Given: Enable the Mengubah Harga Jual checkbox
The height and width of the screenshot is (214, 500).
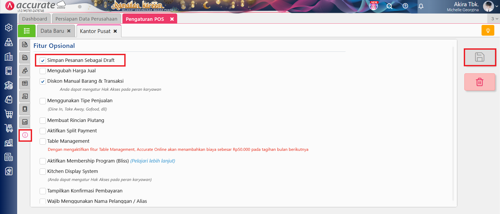Looking at the screenshot, I should tap(43, 71).
